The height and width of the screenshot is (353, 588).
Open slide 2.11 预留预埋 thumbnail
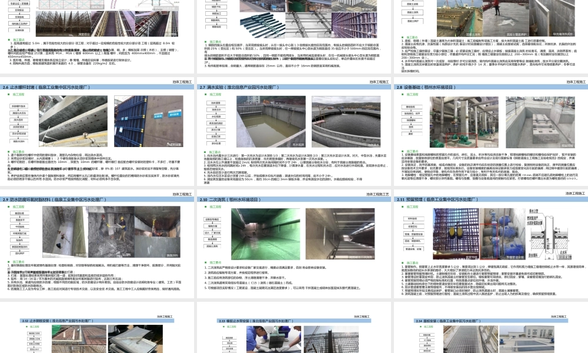coord(491,244)
